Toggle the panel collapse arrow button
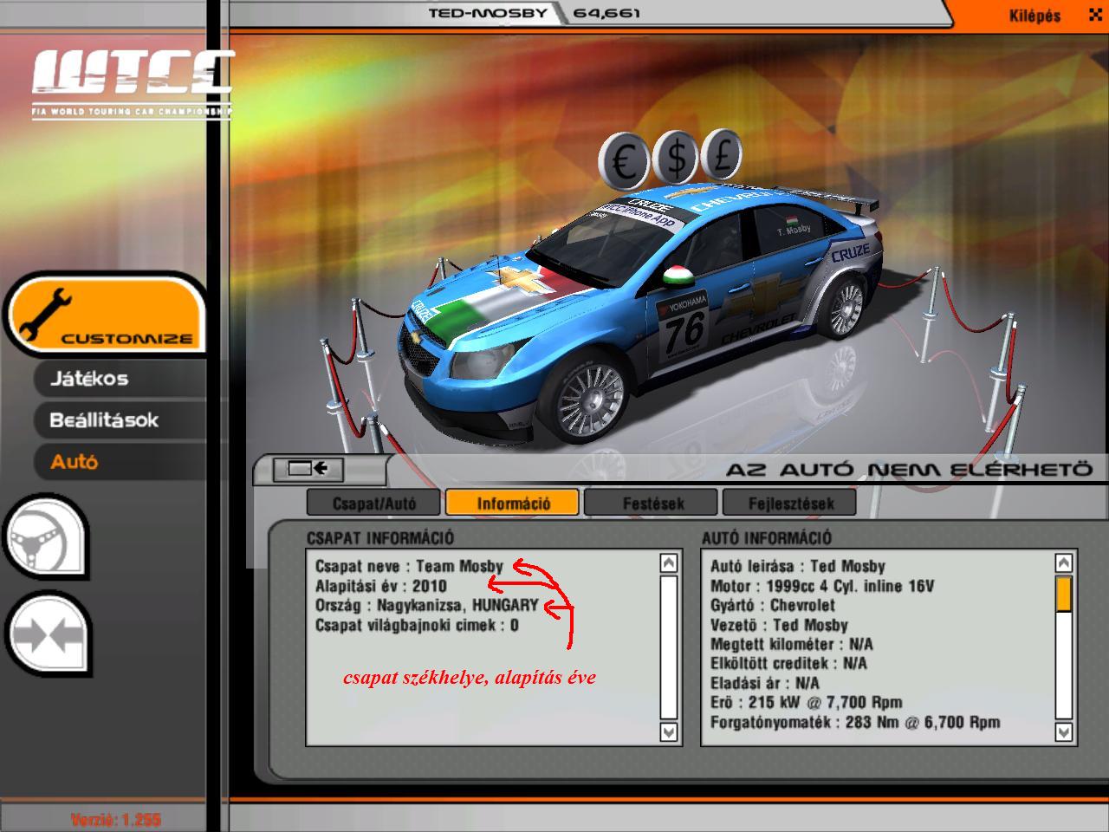1109x832 pixels. tap(308, 469)
